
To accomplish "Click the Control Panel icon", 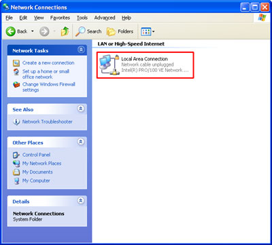I will point(16,155).
